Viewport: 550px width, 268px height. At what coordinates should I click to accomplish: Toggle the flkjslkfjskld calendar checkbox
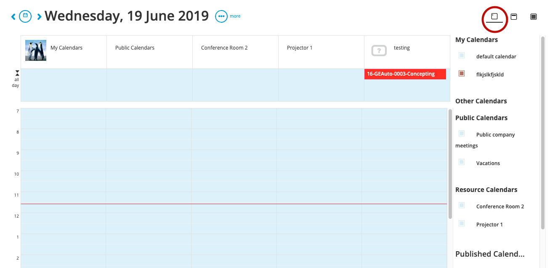point(462,74)
